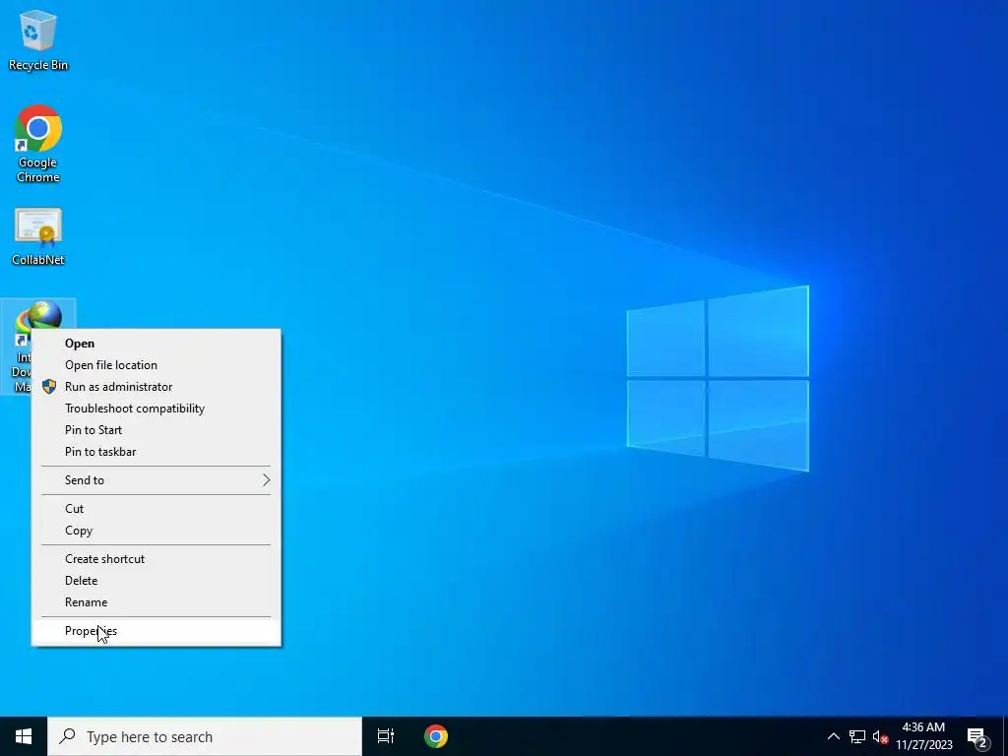Open the Windows Start menu

(x=24, y=736)
